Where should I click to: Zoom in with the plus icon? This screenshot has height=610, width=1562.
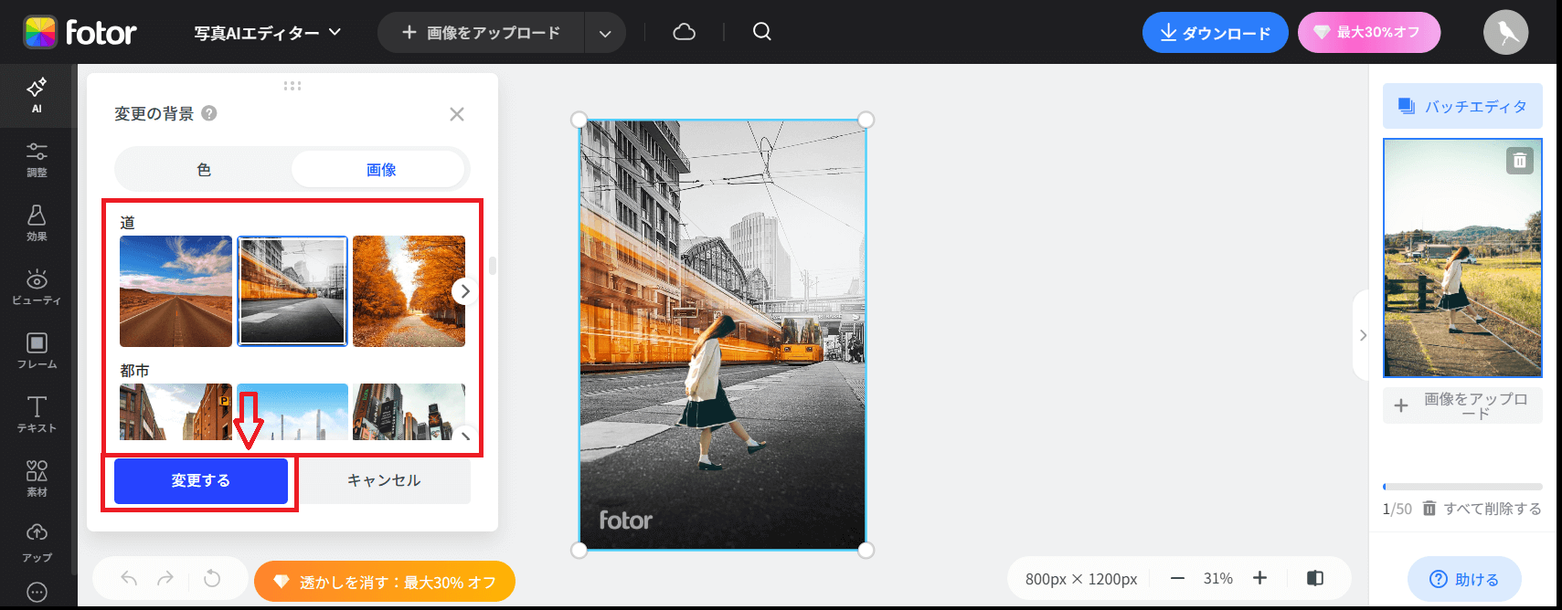pyautogui.click(x=1259, y=578)
